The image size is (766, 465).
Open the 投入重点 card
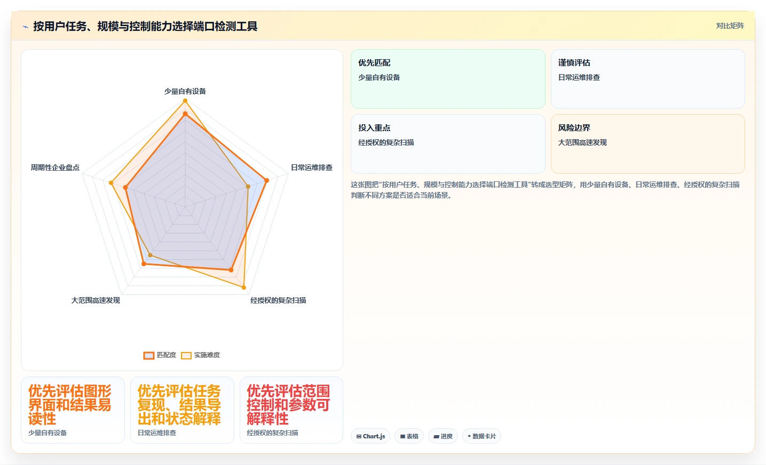pos(448,144)
